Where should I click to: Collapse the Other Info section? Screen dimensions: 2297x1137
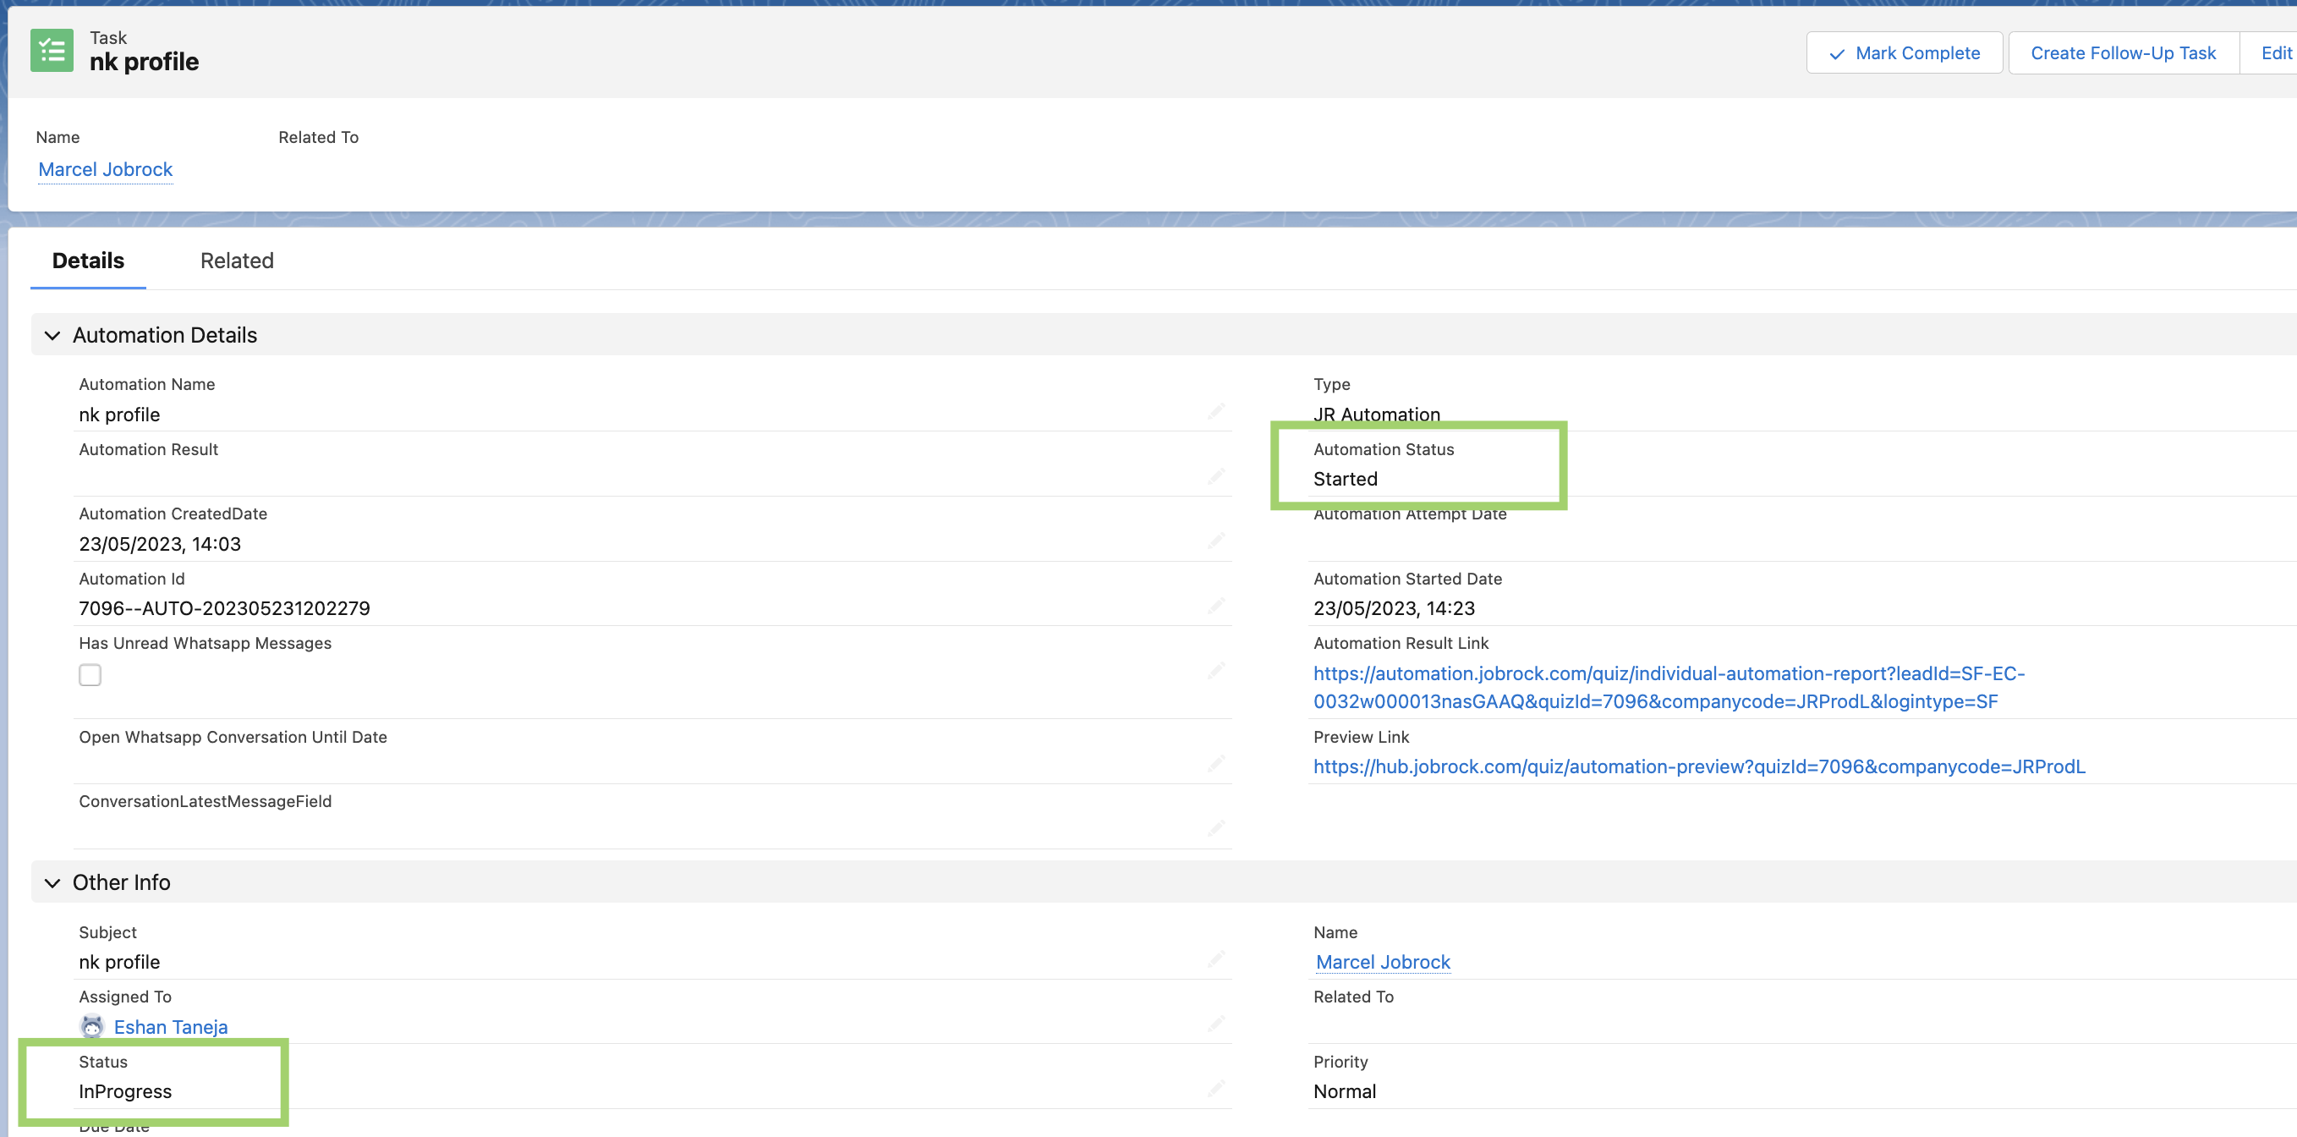52,883
